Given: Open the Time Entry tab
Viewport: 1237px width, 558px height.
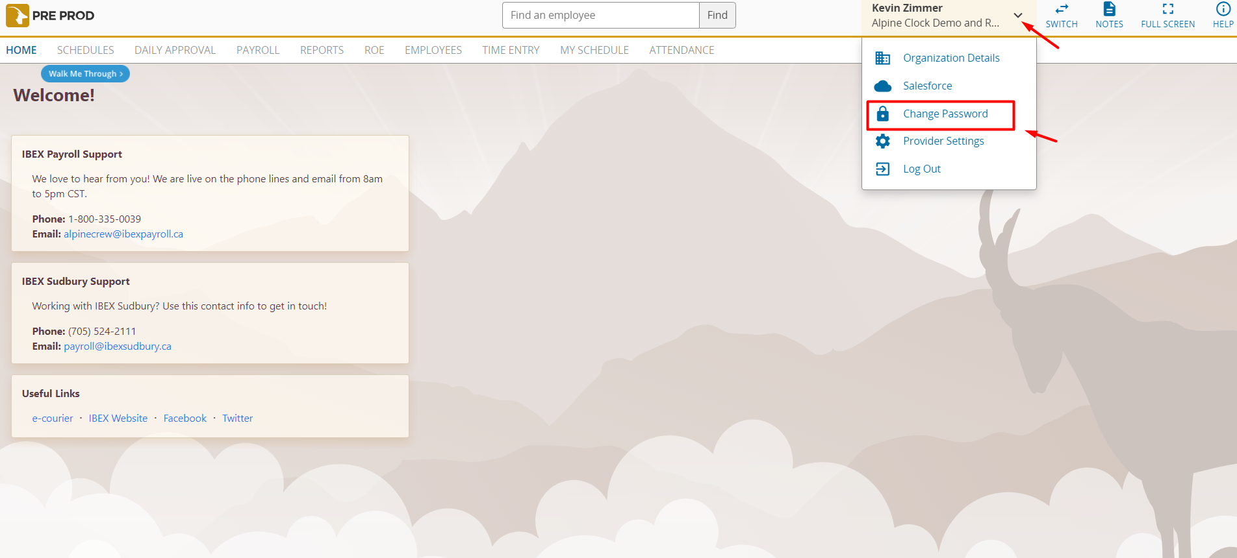Looking at the screenshot, I should coord(511,50).
